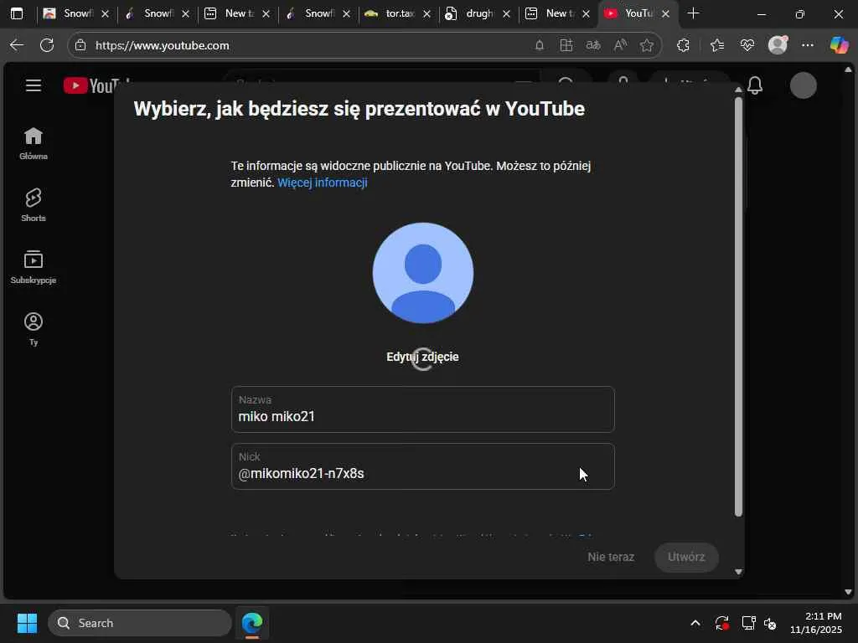Click the translate page icon
Screen dimensions: 858x643
[593, 45]
